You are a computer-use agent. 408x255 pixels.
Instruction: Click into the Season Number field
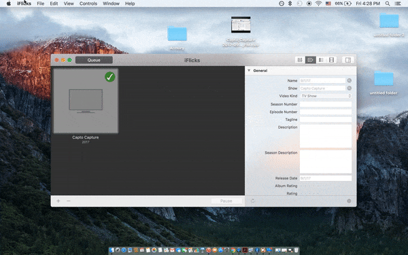(326, 104)
